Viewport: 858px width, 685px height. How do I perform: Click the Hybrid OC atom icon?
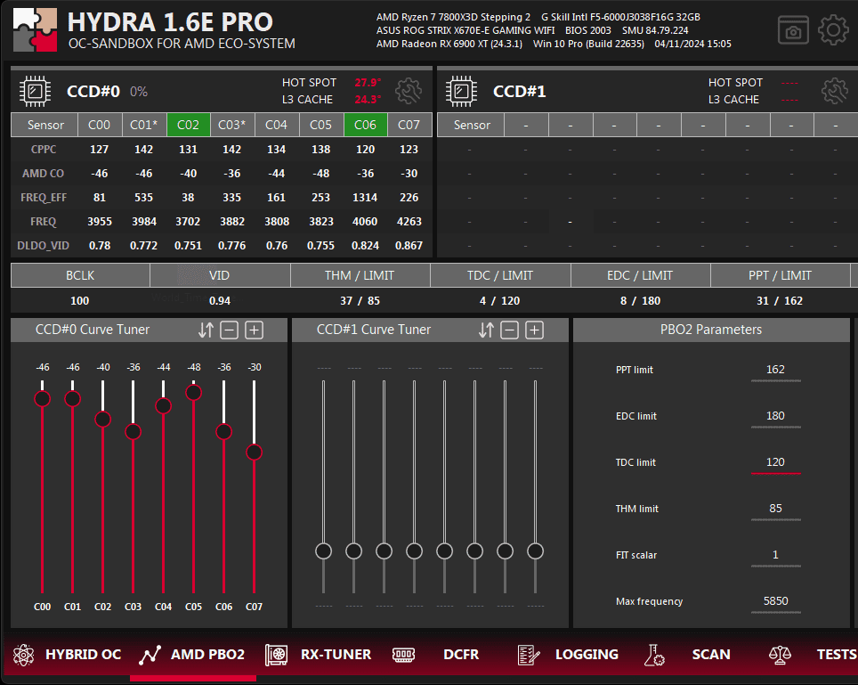tap(23, 655)
